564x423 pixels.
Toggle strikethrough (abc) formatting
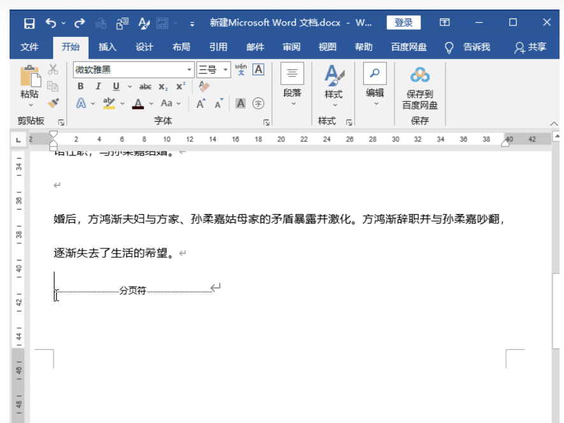[x=145, y=87]
